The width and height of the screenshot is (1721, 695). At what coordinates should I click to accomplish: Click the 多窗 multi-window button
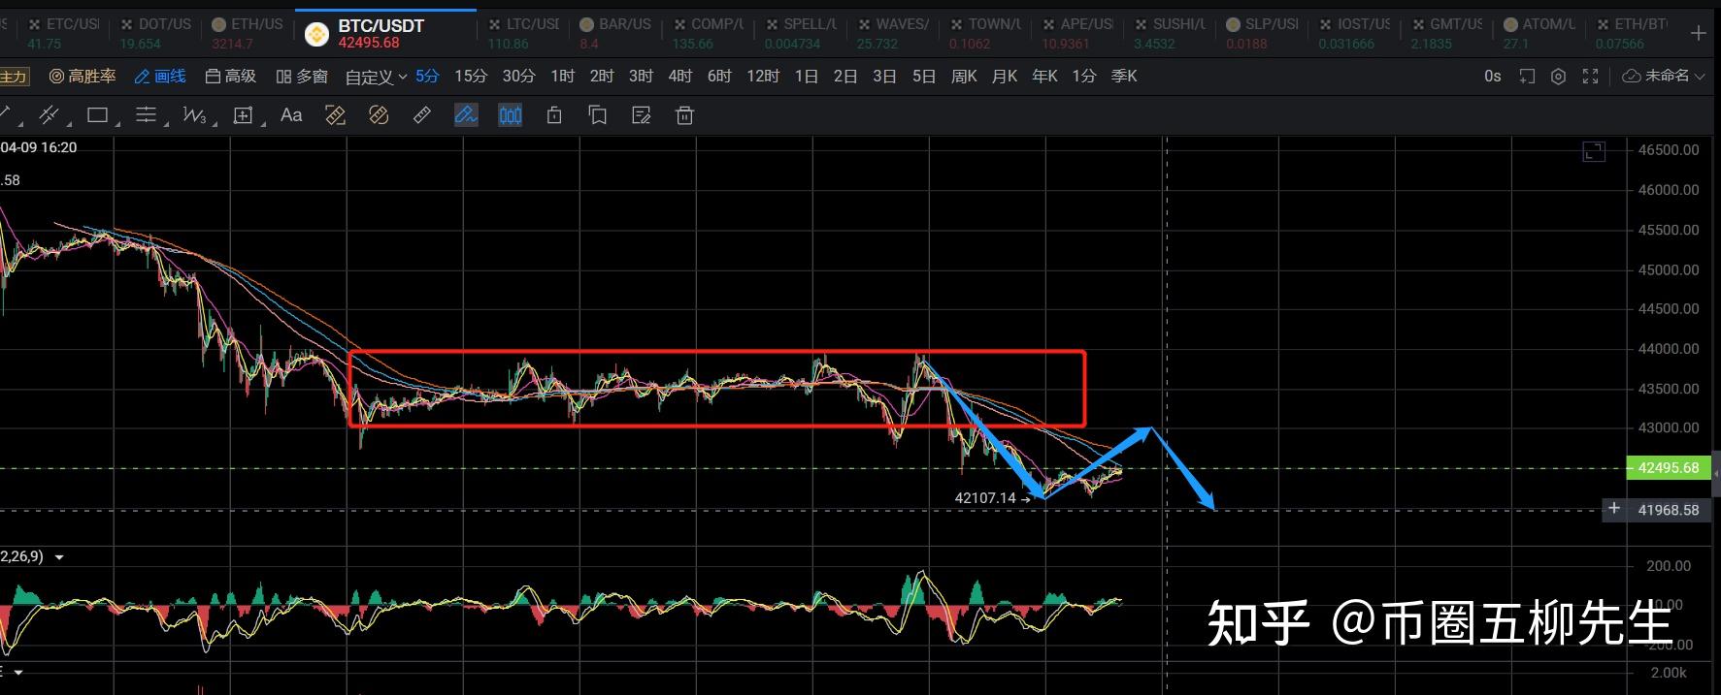302,76
